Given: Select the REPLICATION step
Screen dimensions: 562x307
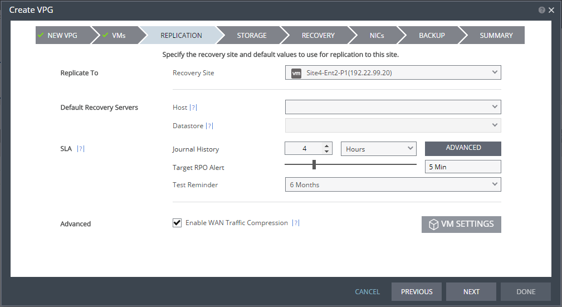Looking at the screenshot, I should point(181,35).
